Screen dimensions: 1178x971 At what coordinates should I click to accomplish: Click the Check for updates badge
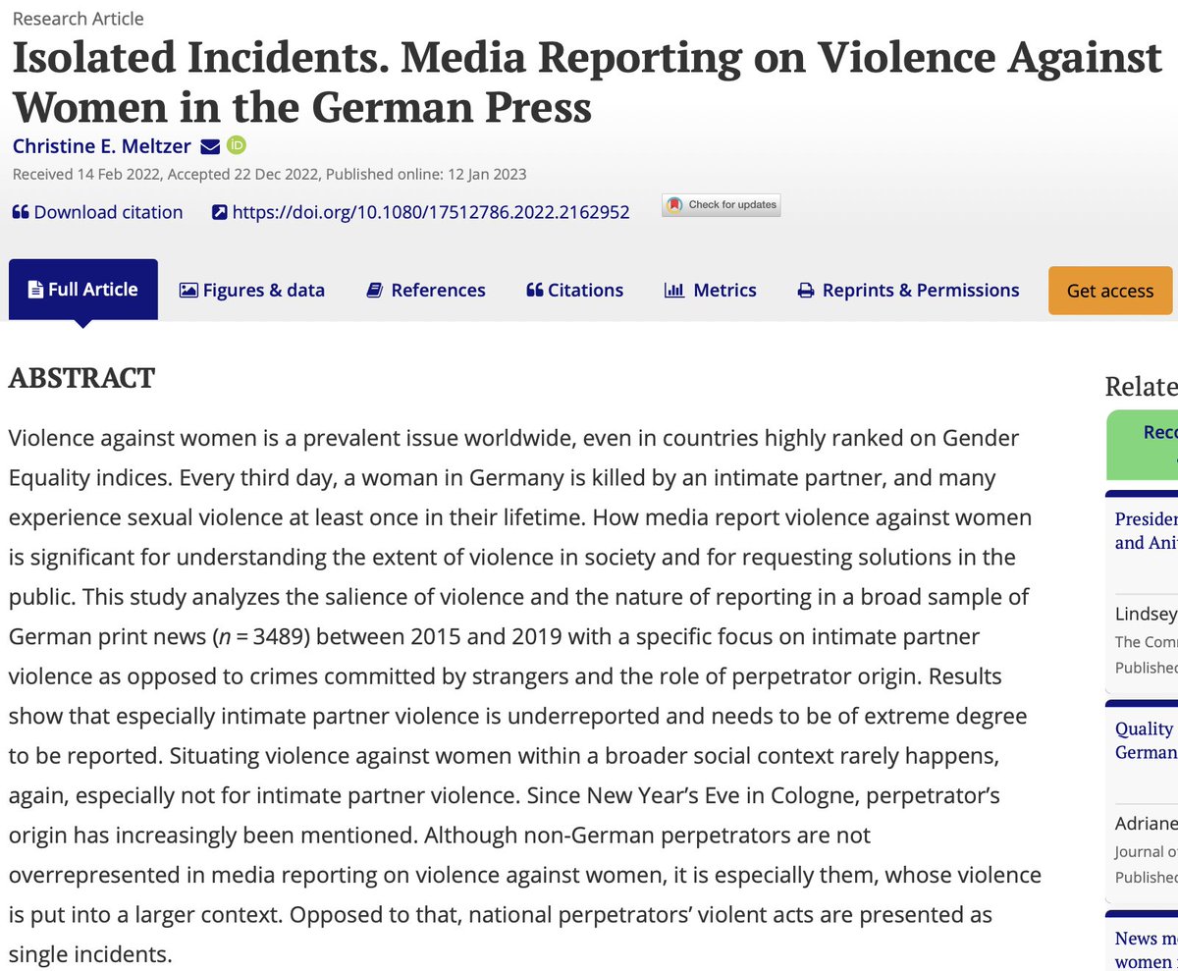click(x=722, y=205)
